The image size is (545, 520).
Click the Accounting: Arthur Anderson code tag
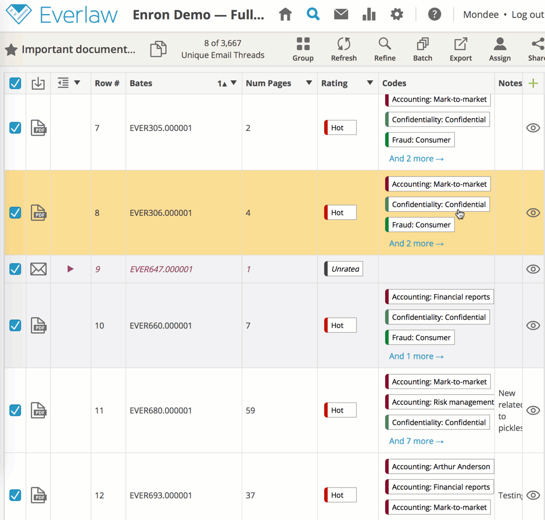(x=439, y=466)
